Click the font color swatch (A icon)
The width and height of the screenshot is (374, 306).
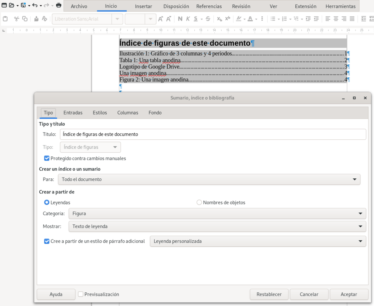click(x=250, y=19)
